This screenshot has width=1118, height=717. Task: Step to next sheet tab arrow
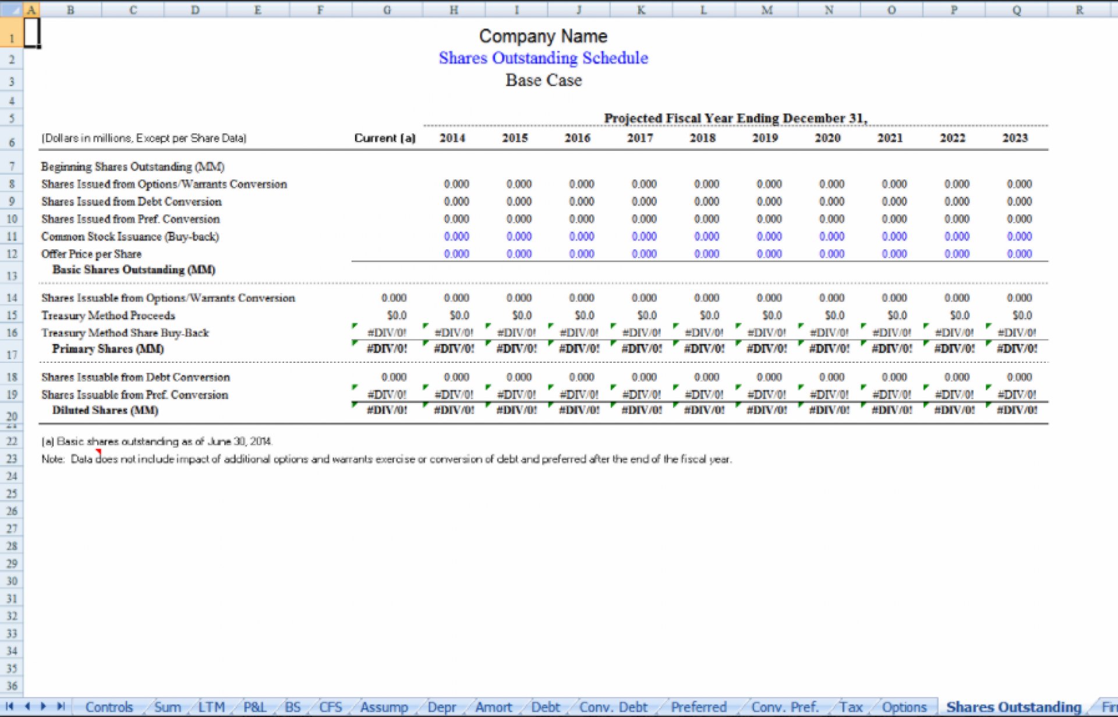click(43, 707)
